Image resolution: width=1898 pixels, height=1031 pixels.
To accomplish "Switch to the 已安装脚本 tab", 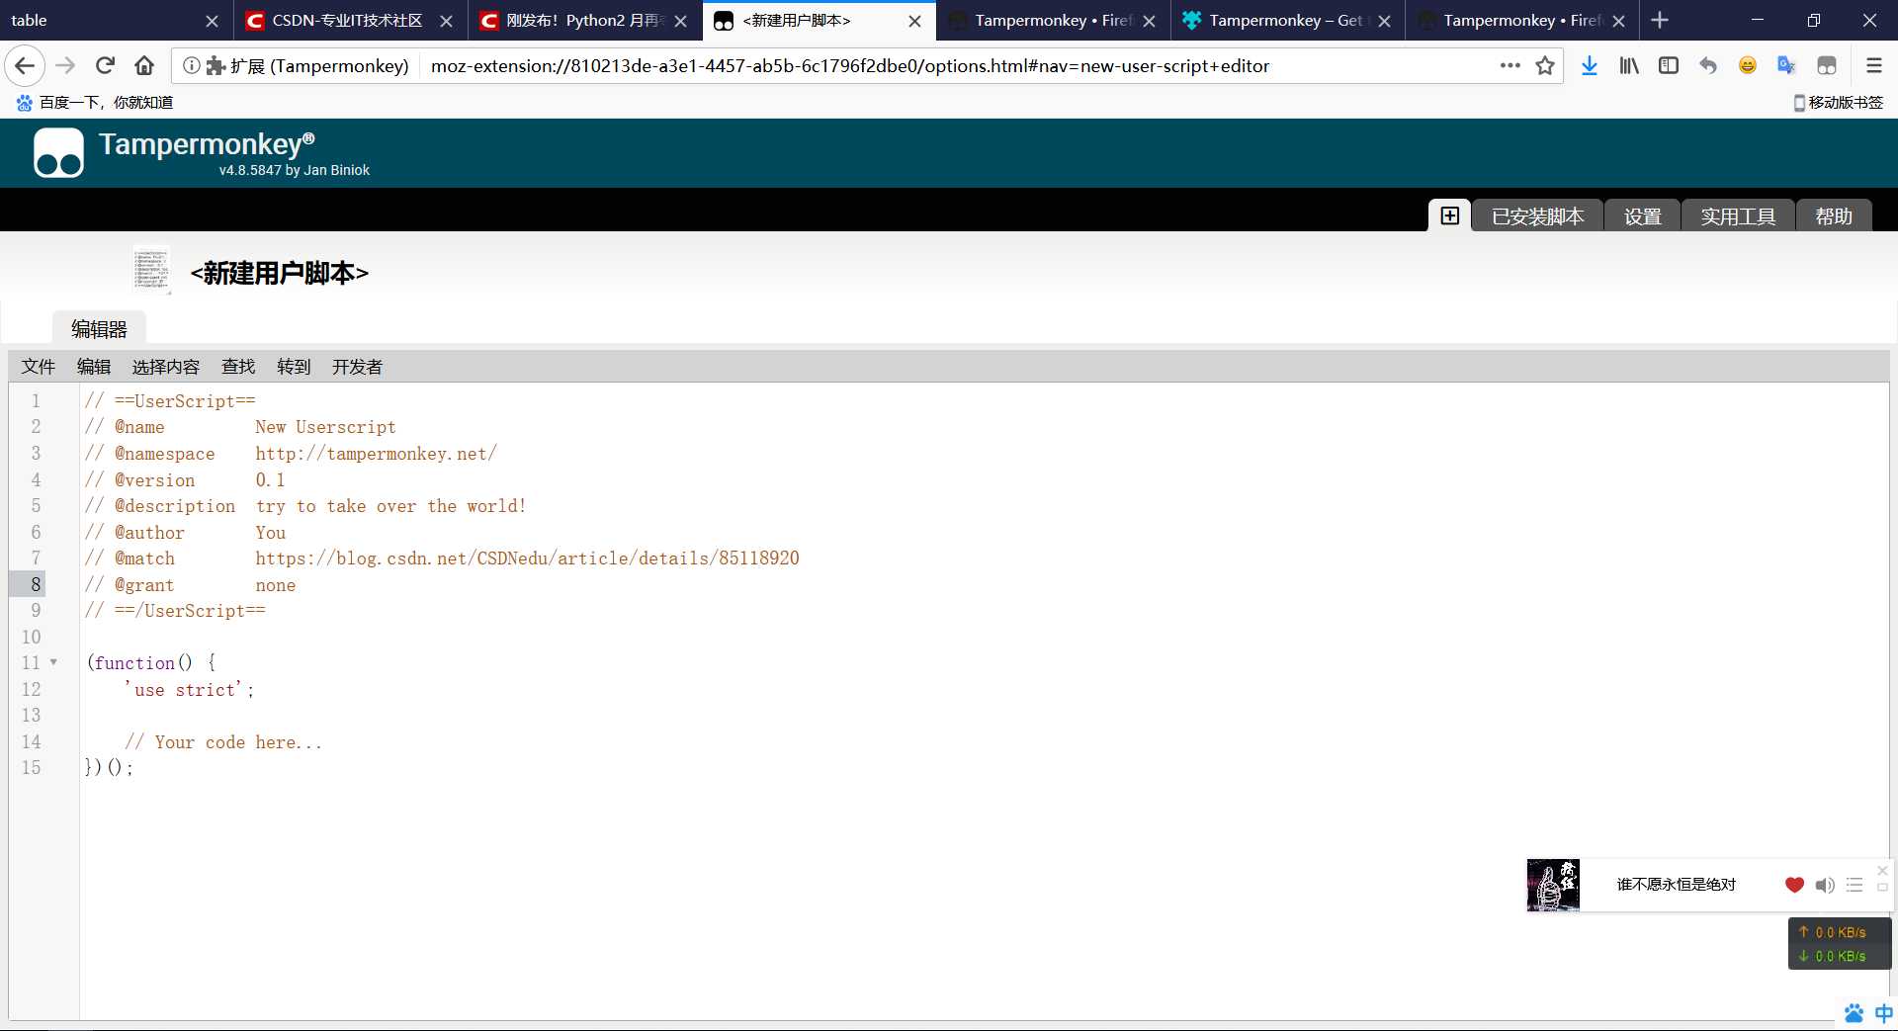I will tap(1537, 216).
